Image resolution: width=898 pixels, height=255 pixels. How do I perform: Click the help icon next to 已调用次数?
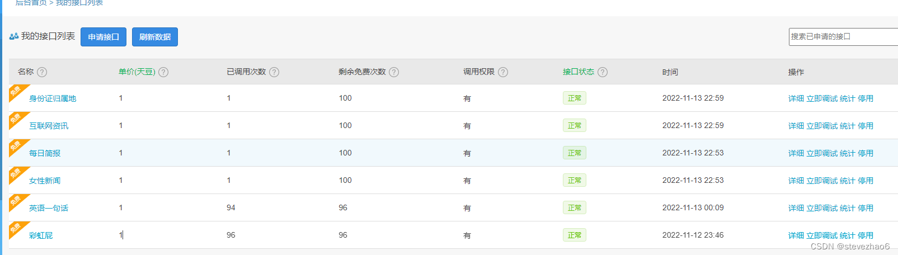point(274,72)
